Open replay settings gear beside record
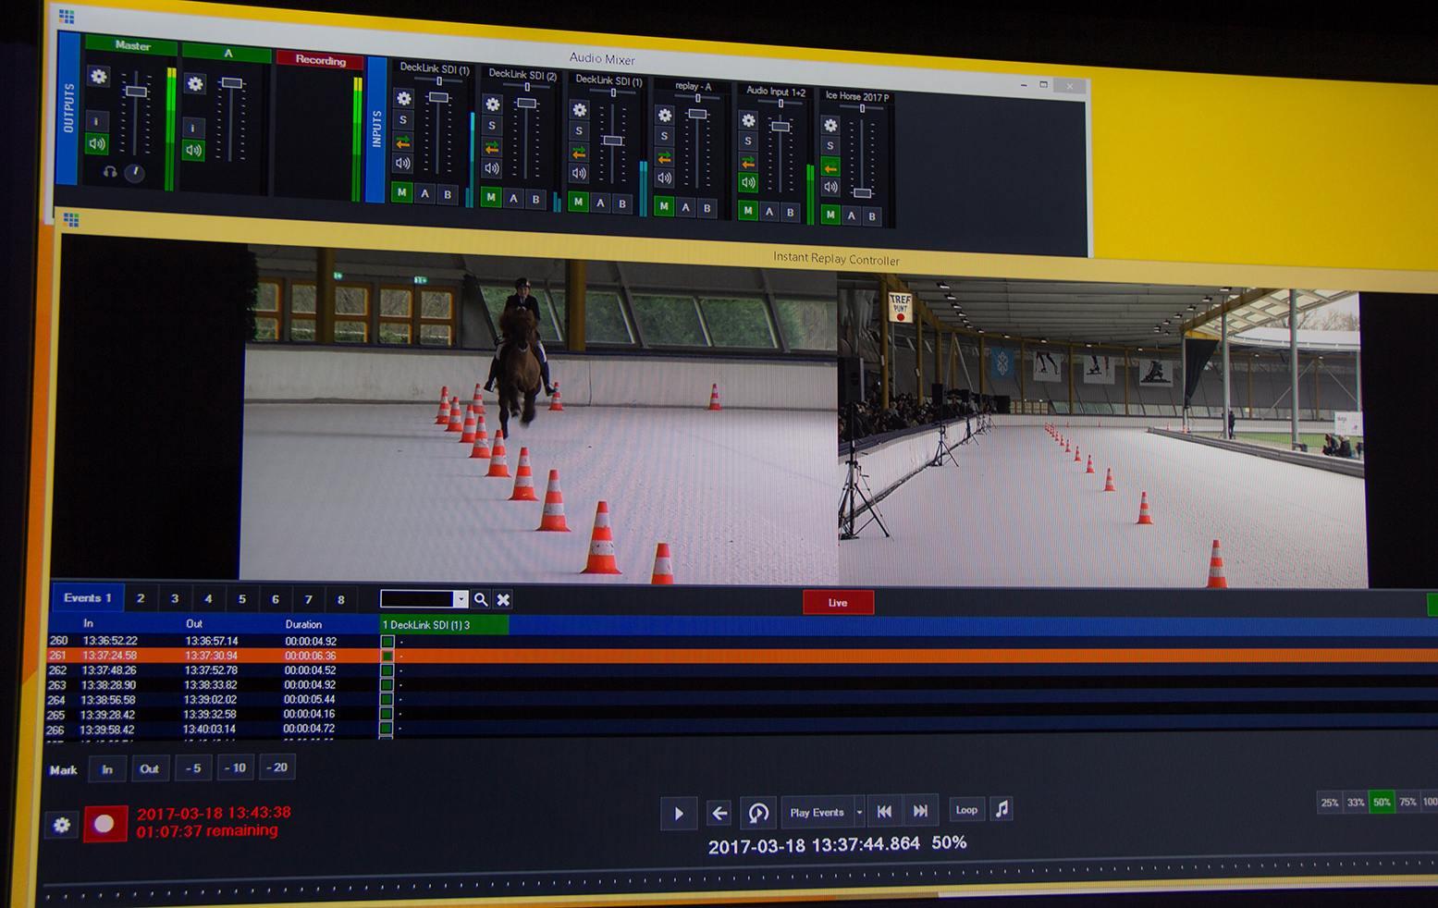 pos(62,825)
